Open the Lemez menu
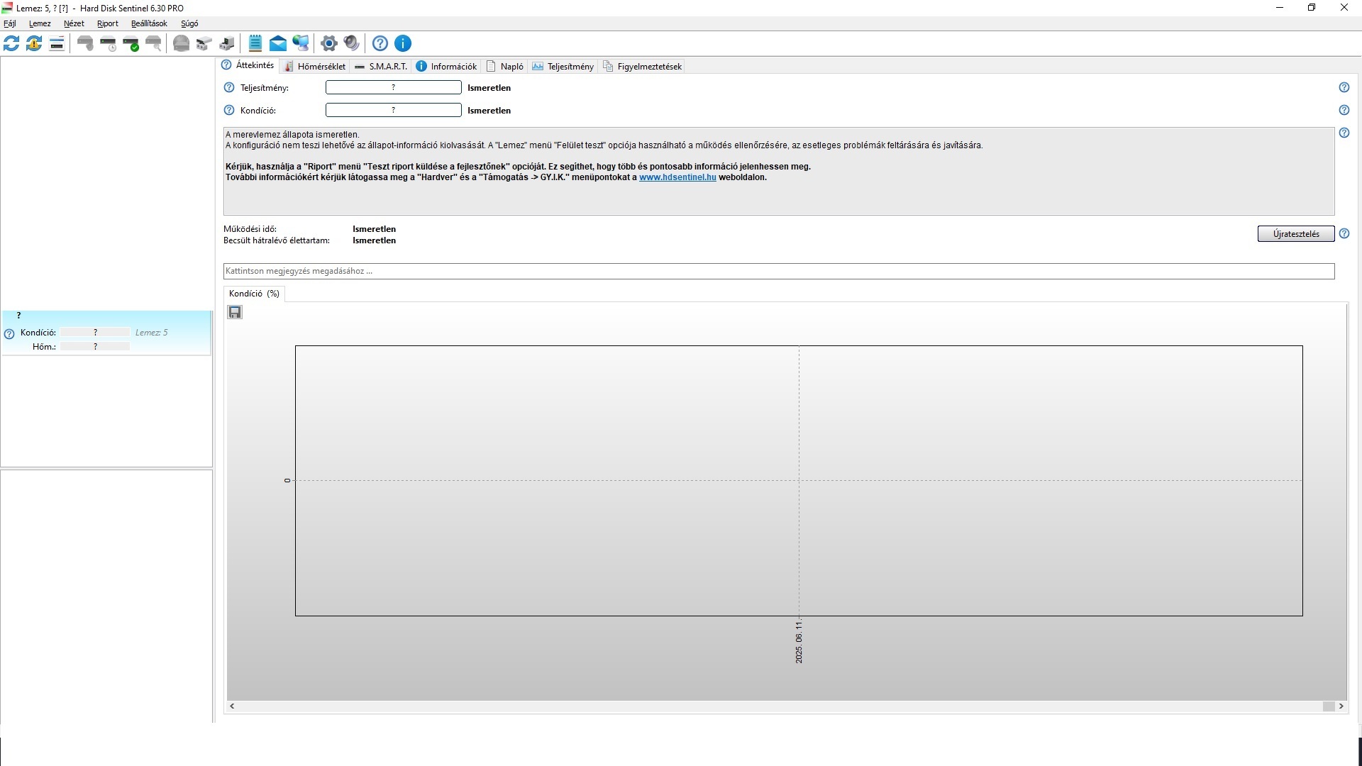The image size is (1362, 766). (x=40, y=23)
